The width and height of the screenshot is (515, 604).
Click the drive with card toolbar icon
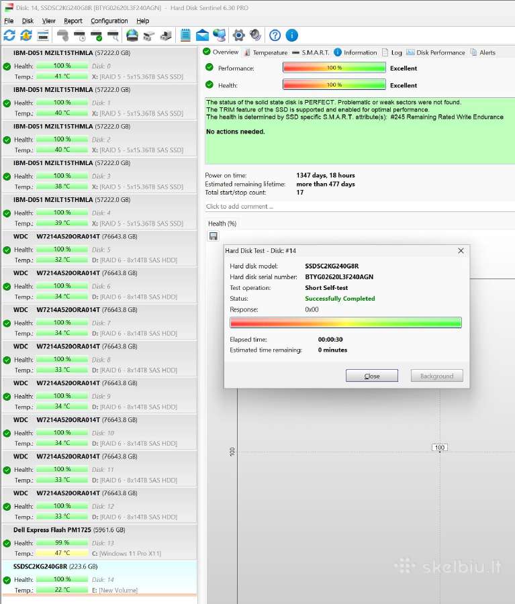click(166, 36)
